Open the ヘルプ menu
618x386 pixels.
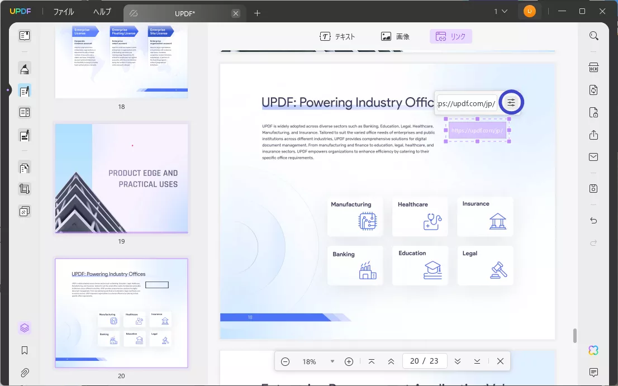point(102,12)
